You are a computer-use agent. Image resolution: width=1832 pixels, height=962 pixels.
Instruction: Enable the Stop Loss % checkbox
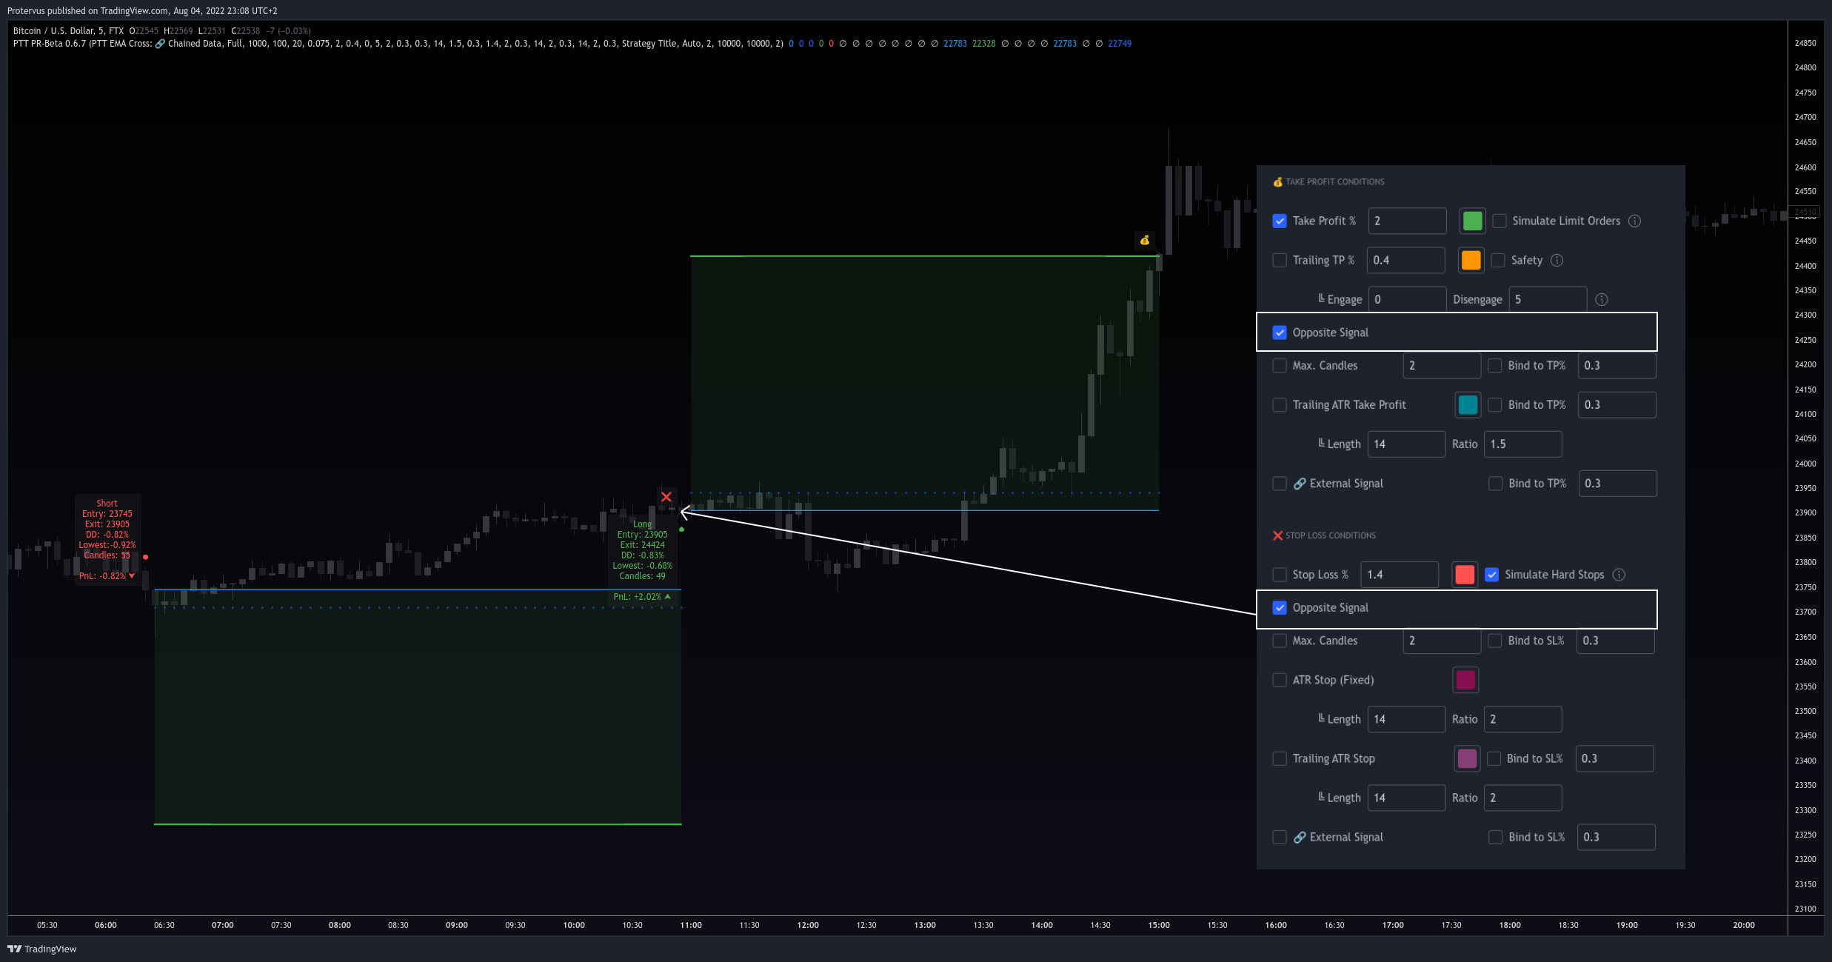coord(1280,575)
